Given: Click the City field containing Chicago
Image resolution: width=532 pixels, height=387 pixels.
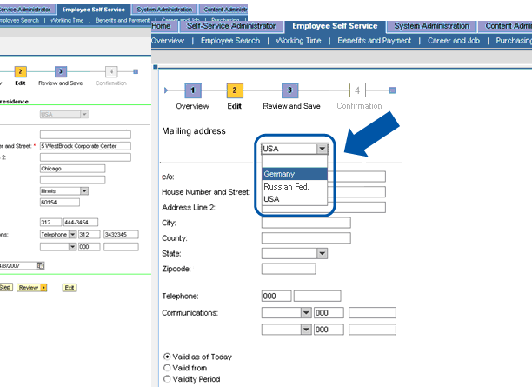Looking at the screenshot, I should (x=84, y=169).
